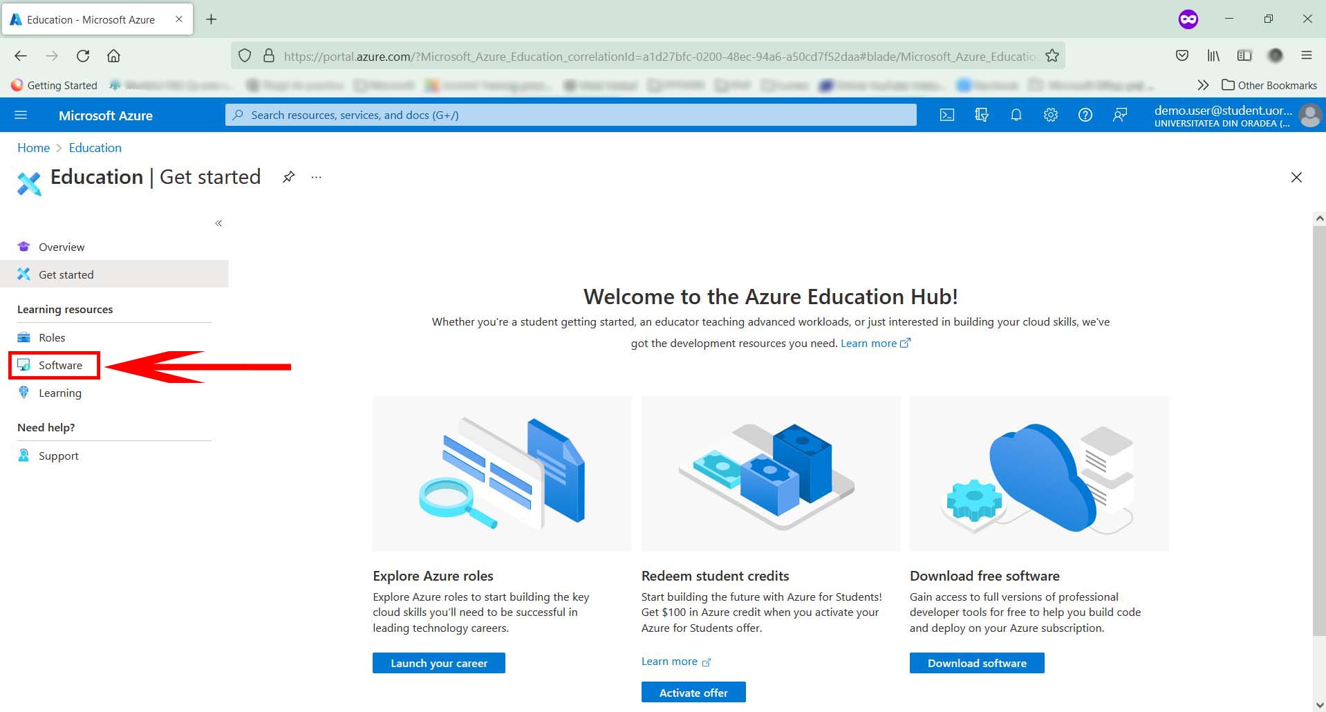Open Directories and subscriptions filter icon

[x=982, y=115]
